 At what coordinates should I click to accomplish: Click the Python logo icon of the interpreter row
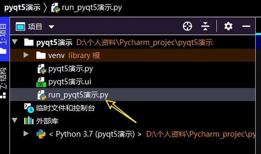41,134
